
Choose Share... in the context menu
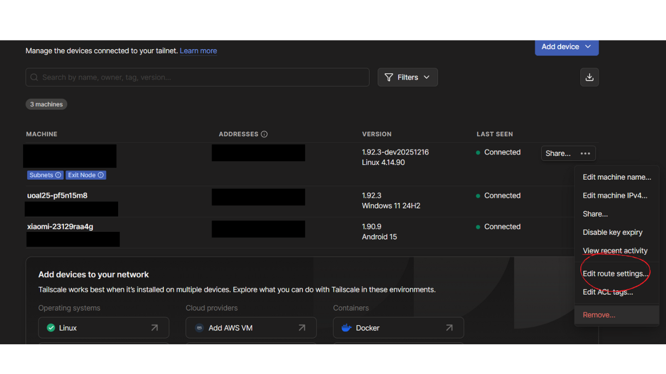pos(617,214)
